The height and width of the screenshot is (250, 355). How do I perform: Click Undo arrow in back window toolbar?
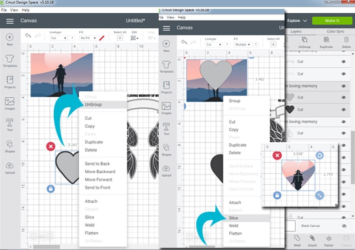[x=28, y=36]
